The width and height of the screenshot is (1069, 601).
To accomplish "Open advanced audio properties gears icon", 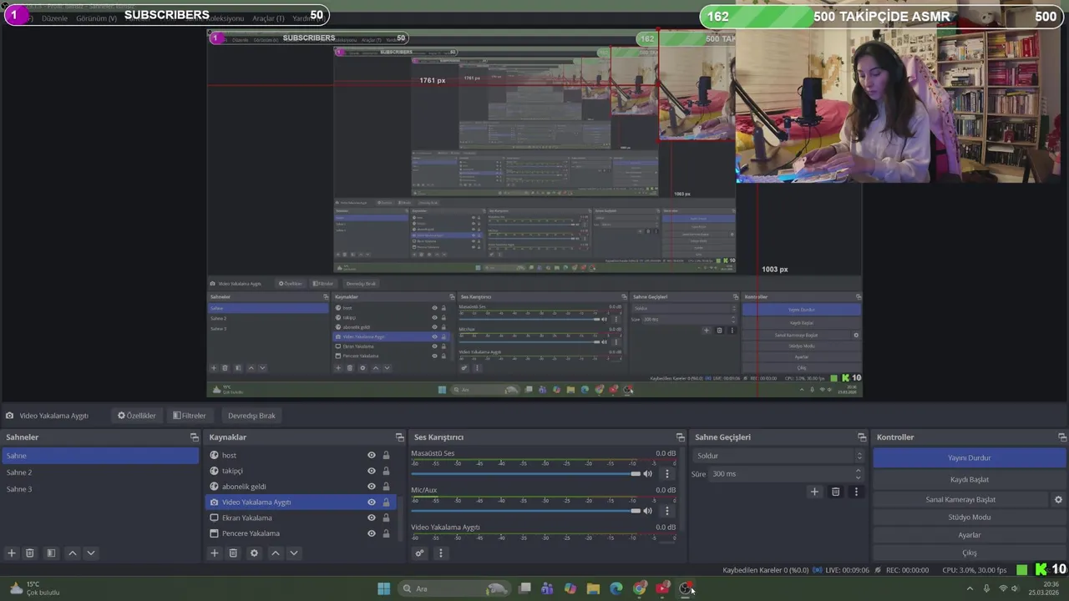I will point(420,553).
